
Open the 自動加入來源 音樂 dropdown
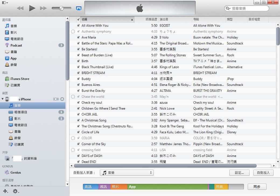coord(127,173)
